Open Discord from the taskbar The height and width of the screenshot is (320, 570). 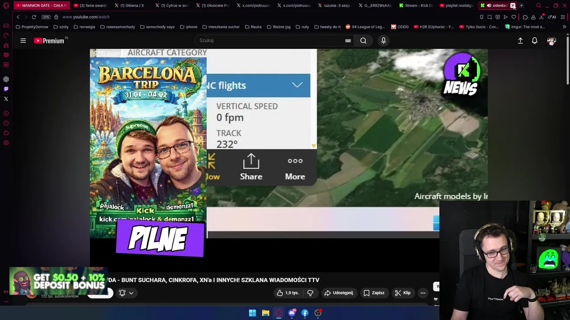click(292, 313)
